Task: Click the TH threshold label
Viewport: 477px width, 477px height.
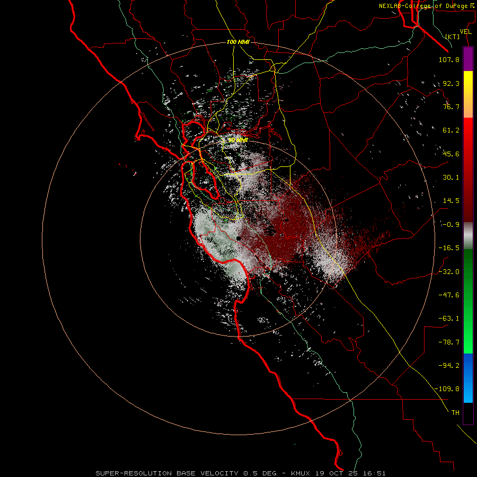Action: tap(455, 413)
